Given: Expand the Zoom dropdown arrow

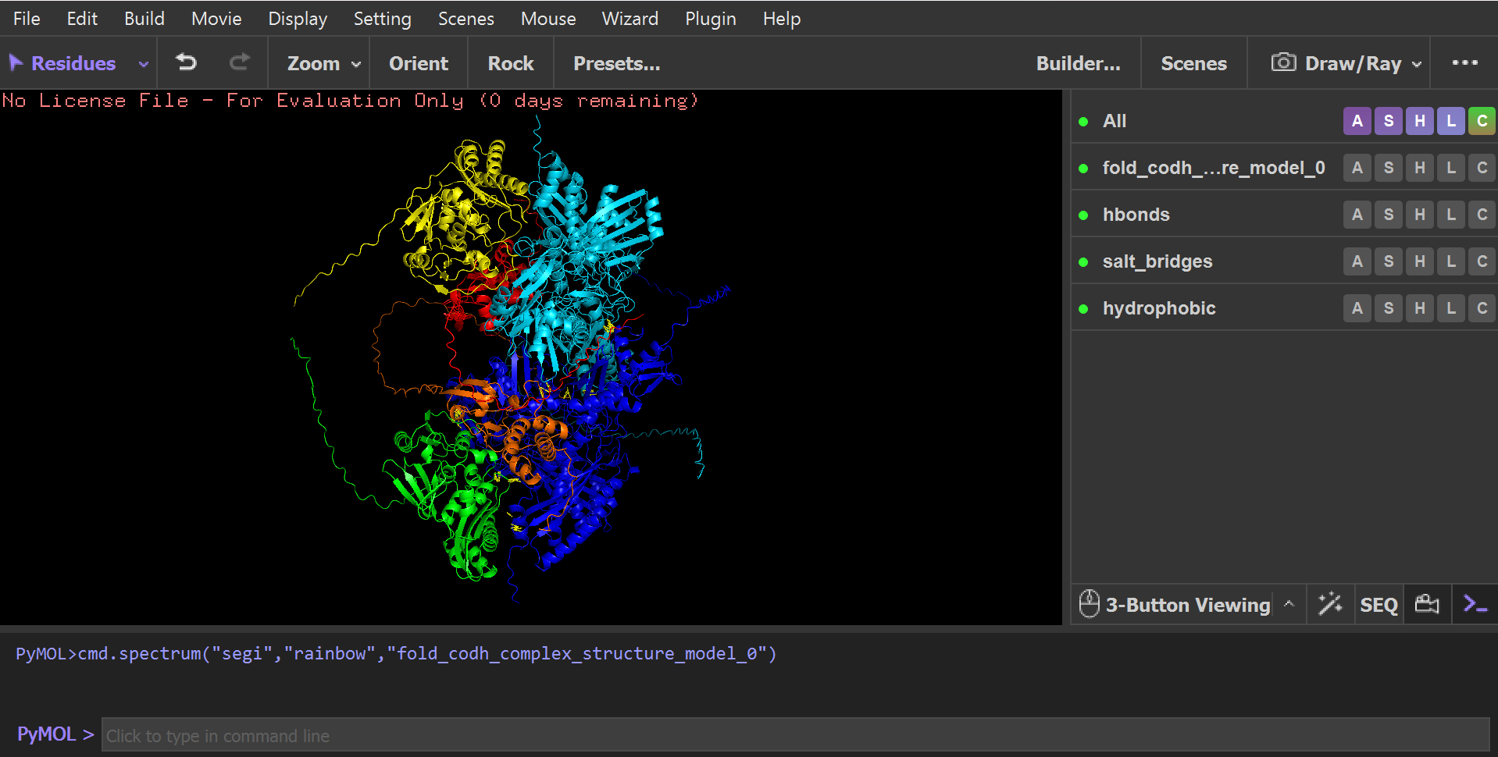Looking at the screenshot, I should coord(356,64).
